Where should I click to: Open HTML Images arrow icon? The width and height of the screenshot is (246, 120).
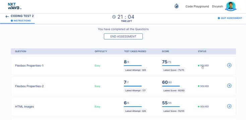[x=229, y=106]
